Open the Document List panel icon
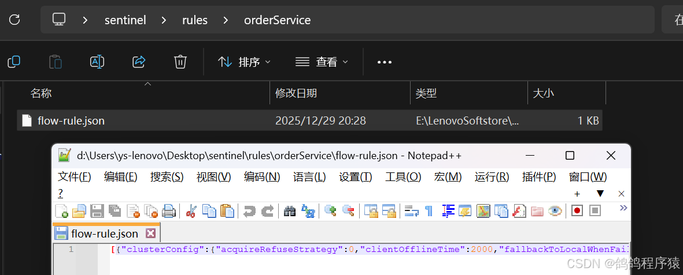Screen dimensions: 683x275 pos(501,211)
